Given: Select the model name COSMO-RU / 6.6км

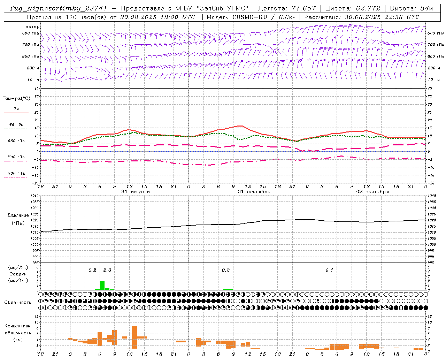Looking at the screenshot, I should pyautogui.click(x=264, y=17).
